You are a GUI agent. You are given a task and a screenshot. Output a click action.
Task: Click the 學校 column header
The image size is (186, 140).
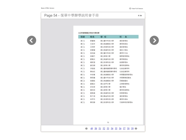click(x=103, y=37)
